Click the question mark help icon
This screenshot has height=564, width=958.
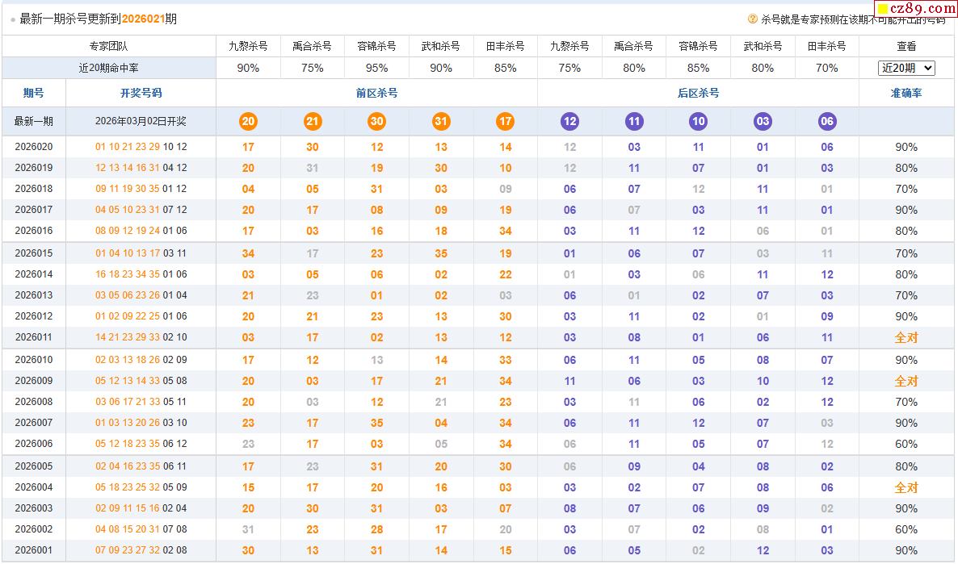pos(753,19)
